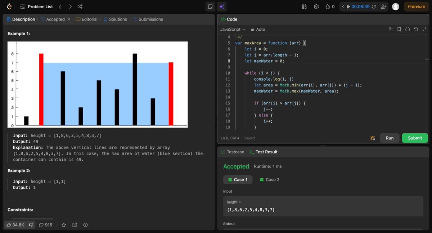432x233 pixels.
Task: Expand the code editor to fullscreen
Action: [x=424, y=30]
